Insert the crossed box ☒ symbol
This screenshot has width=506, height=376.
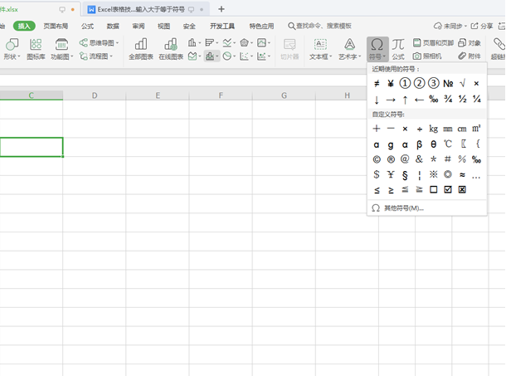pos(462,189)
